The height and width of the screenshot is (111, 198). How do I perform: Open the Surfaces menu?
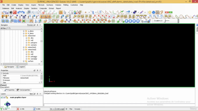[49, 5]
